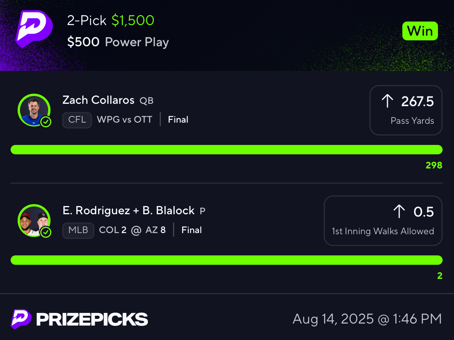Click the up arrow beside 0.5

[399, 211]
